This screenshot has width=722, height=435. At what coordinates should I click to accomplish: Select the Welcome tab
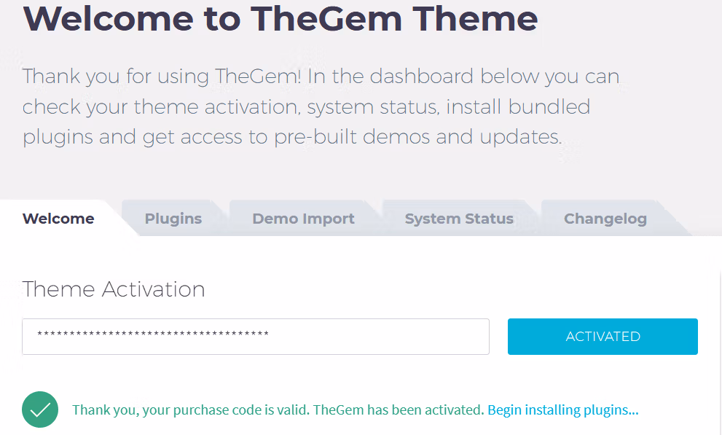point(58,218)
